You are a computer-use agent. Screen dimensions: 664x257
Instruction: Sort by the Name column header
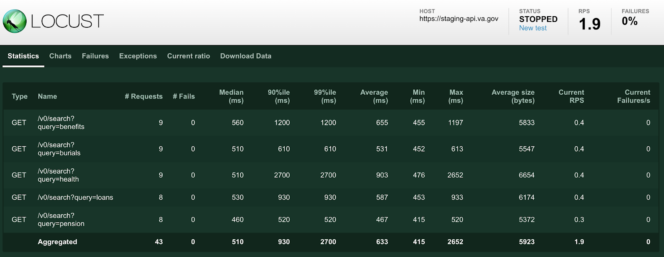[x=47, y=96]
